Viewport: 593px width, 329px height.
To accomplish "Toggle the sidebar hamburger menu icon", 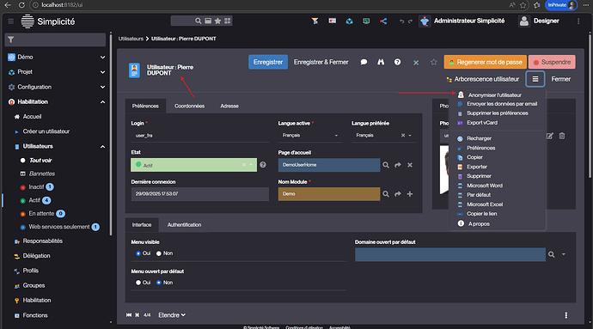I will [x=10, y=21].
